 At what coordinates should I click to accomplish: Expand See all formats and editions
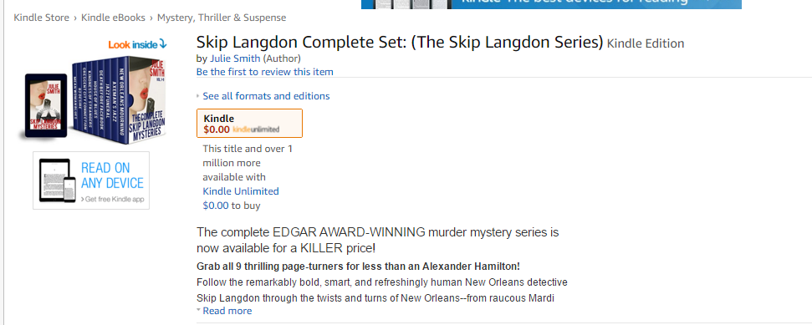tap(266, 96)
